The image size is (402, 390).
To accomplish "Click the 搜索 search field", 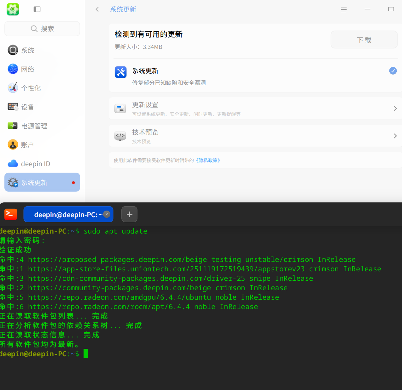I will [42, 29].
